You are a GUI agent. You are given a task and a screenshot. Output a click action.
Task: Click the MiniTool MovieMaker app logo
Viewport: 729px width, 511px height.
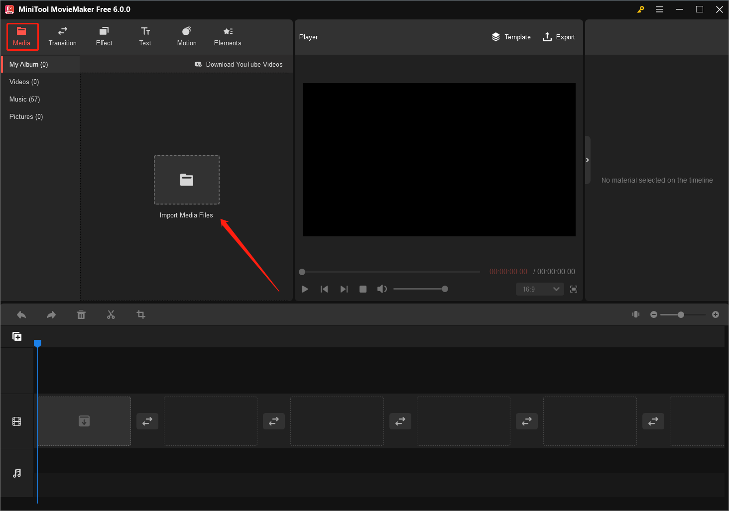[9, 9]
